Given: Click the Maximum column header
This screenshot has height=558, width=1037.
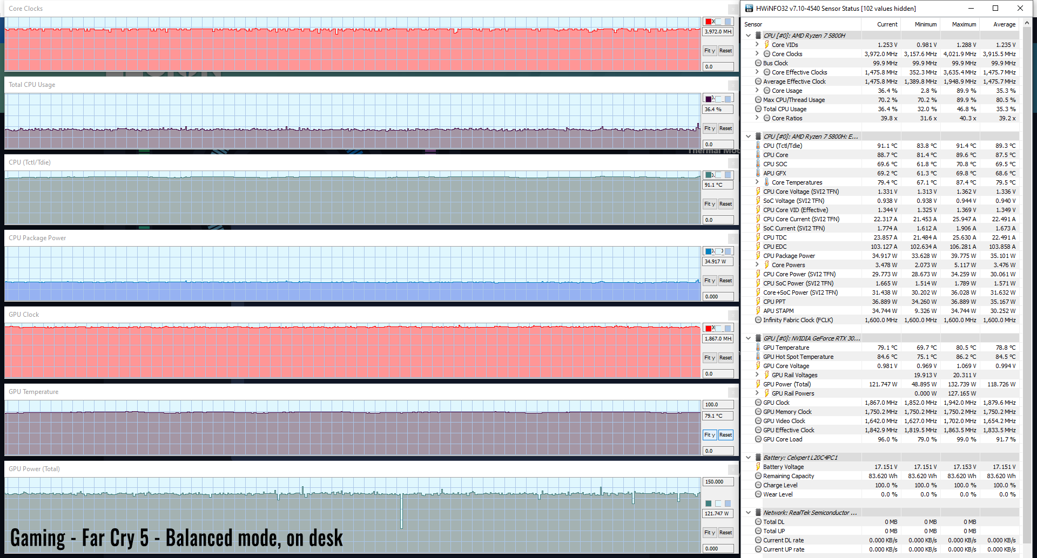Looking at the screenshot, I should click(x=964, y=24).
